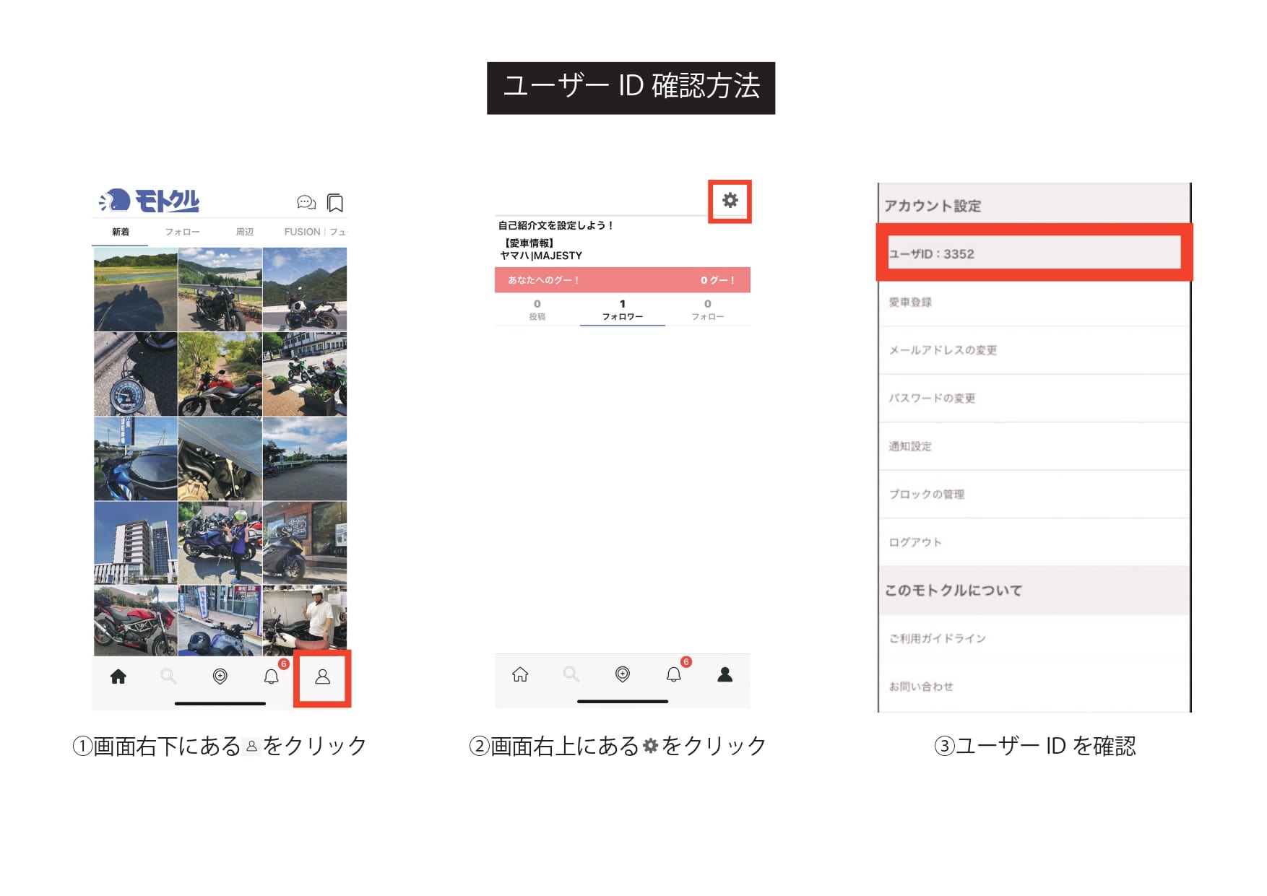The width and height of the screenshot is (1267, 896).
Task: Switch to the 新着 tab
Action: (x=121, y=232)
